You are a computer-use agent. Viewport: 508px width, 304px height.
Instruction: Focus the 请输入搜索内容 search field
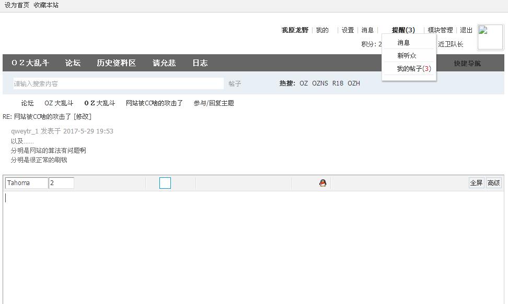(x=118, y=84)
